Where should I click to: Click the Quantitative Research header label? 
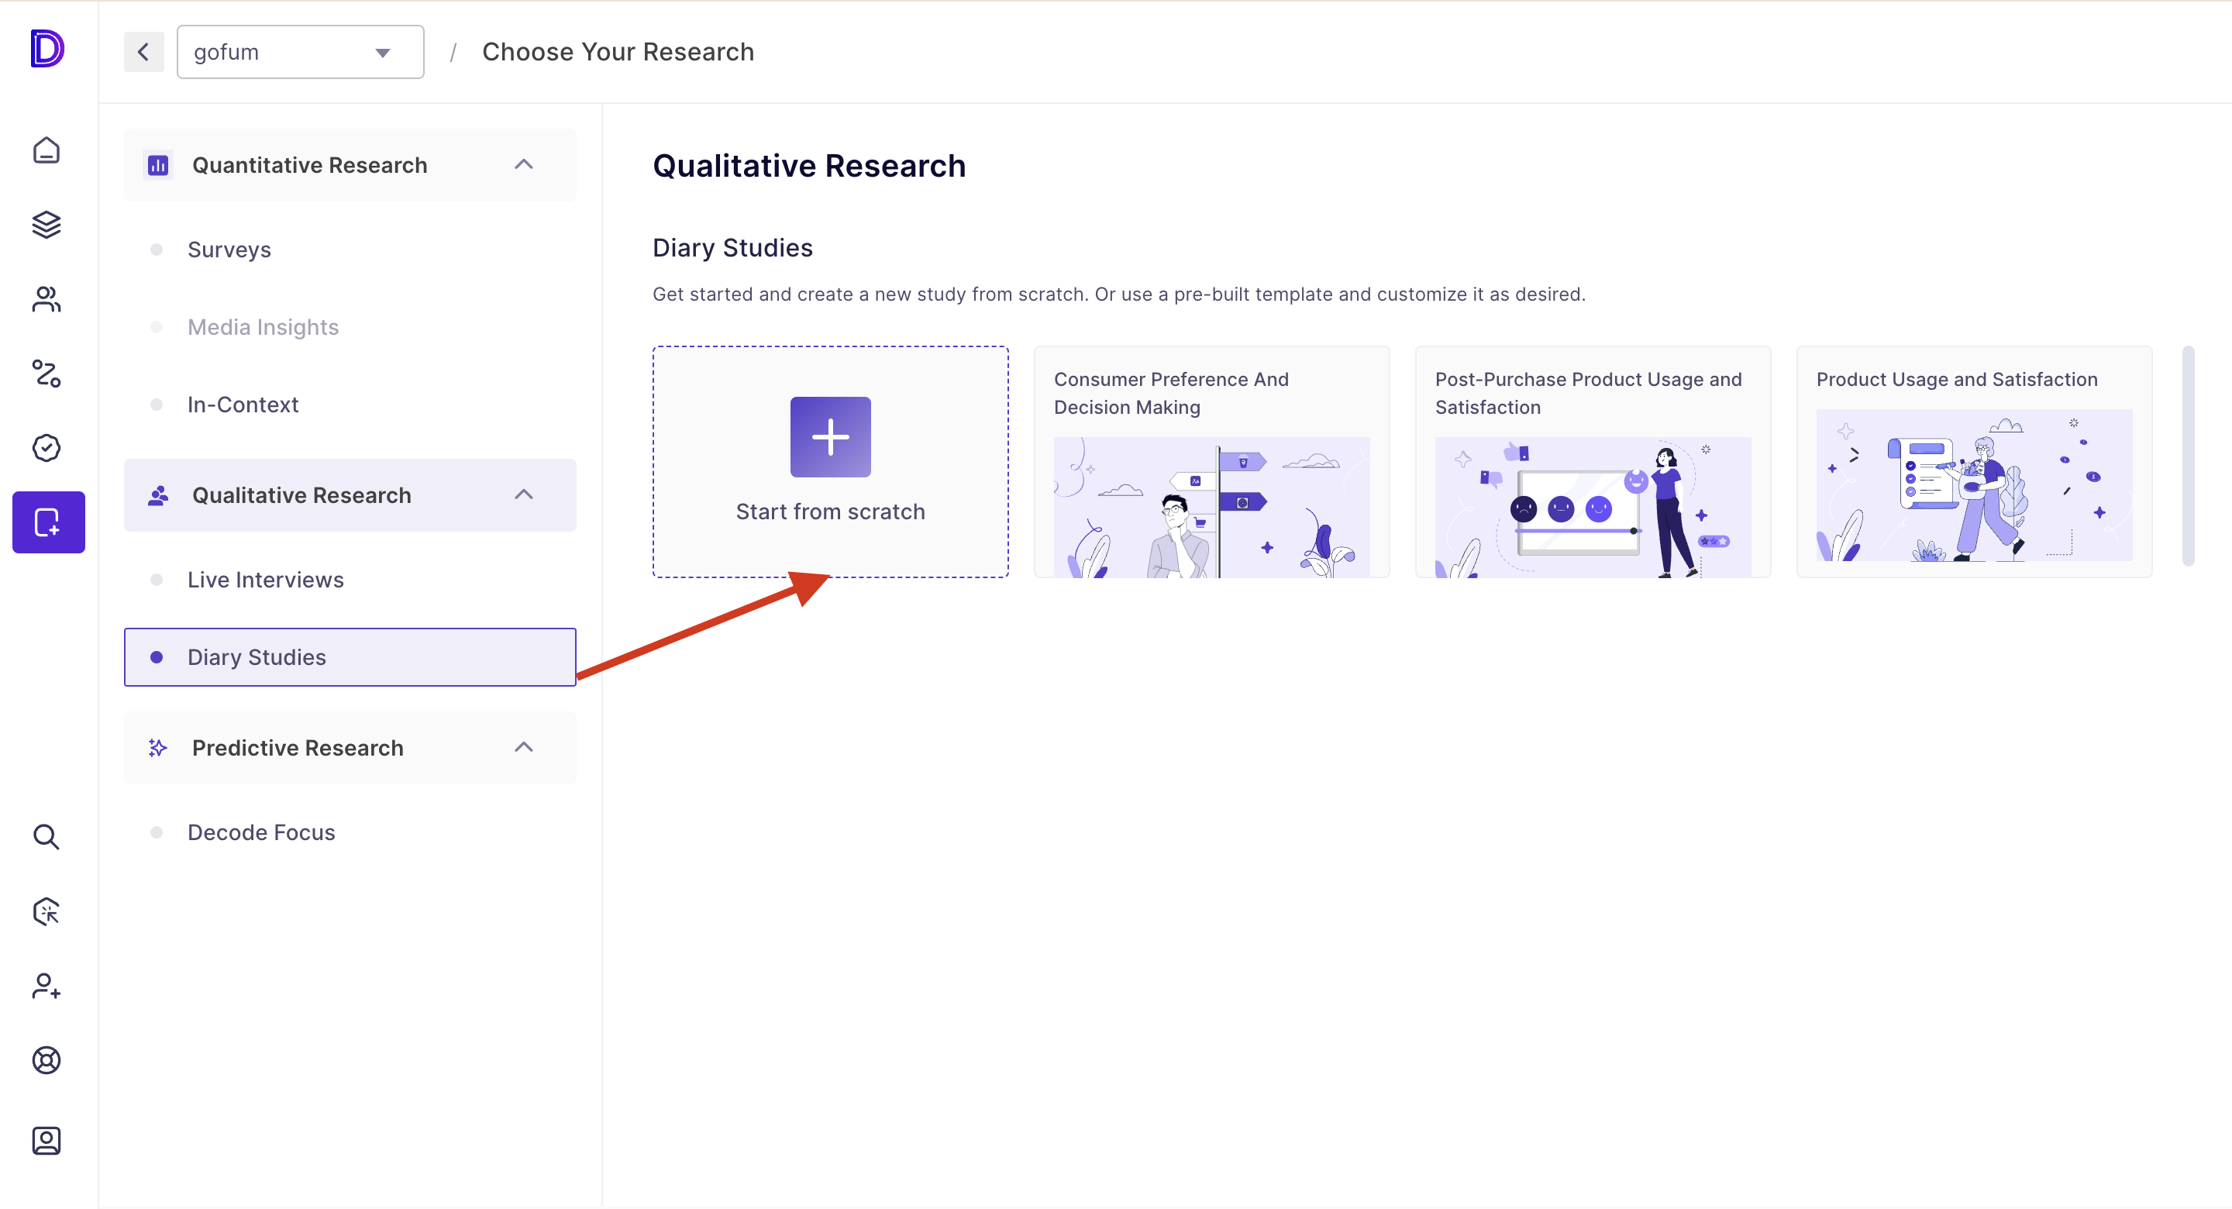[x=309, y=166]
